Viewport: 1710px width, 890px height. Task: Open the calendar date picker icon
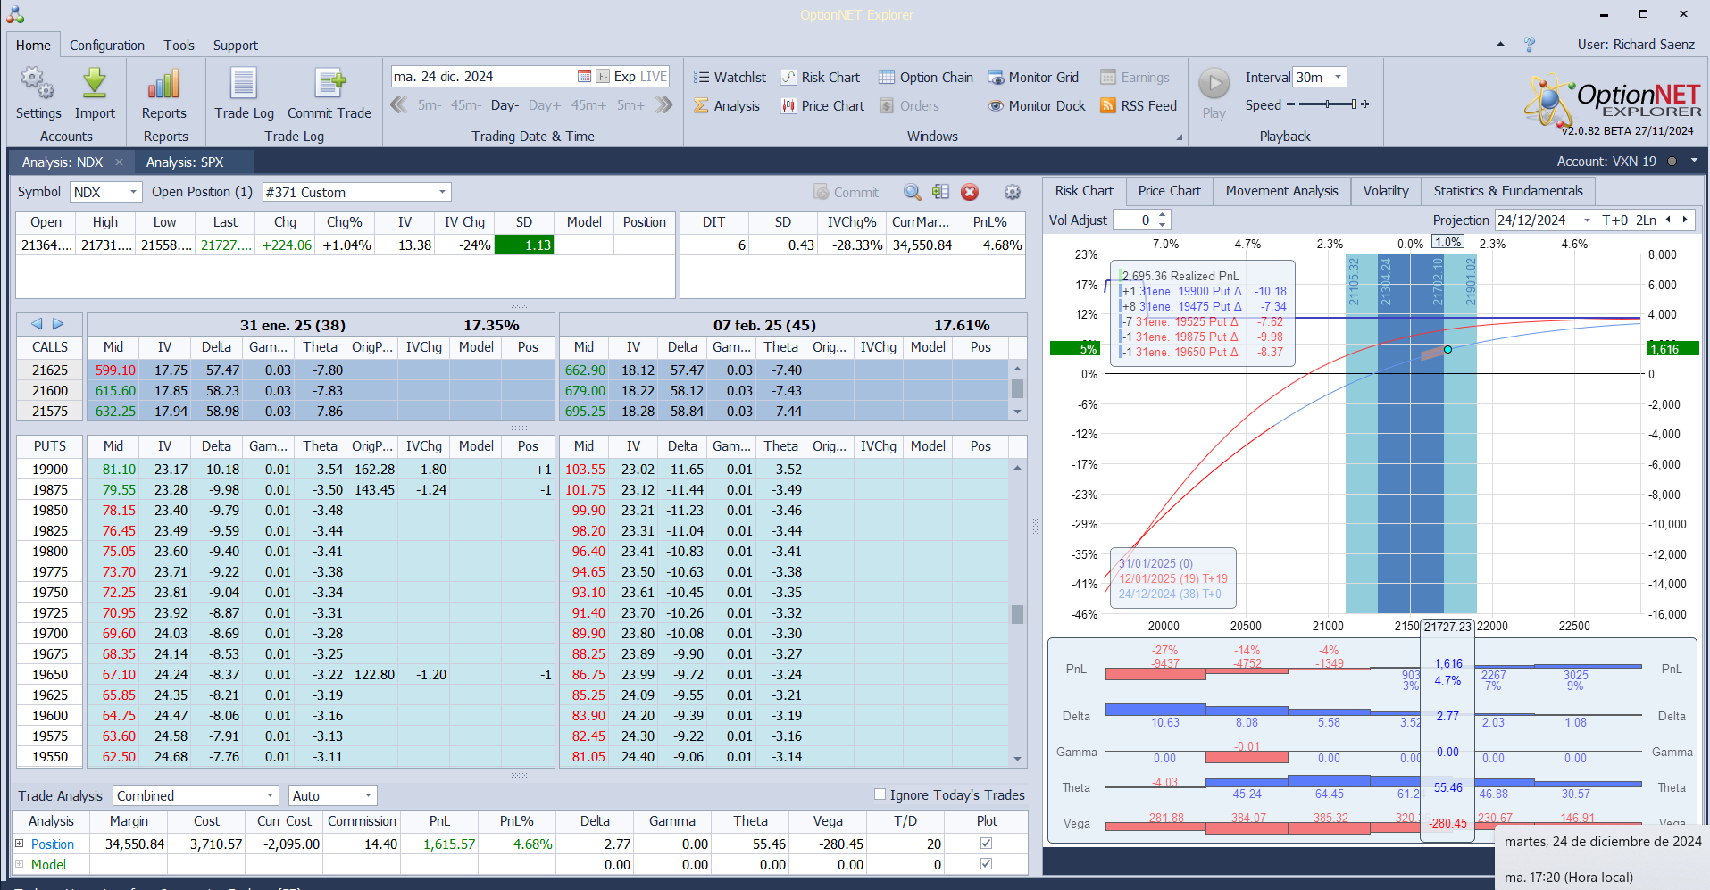(x=584, y=76)
